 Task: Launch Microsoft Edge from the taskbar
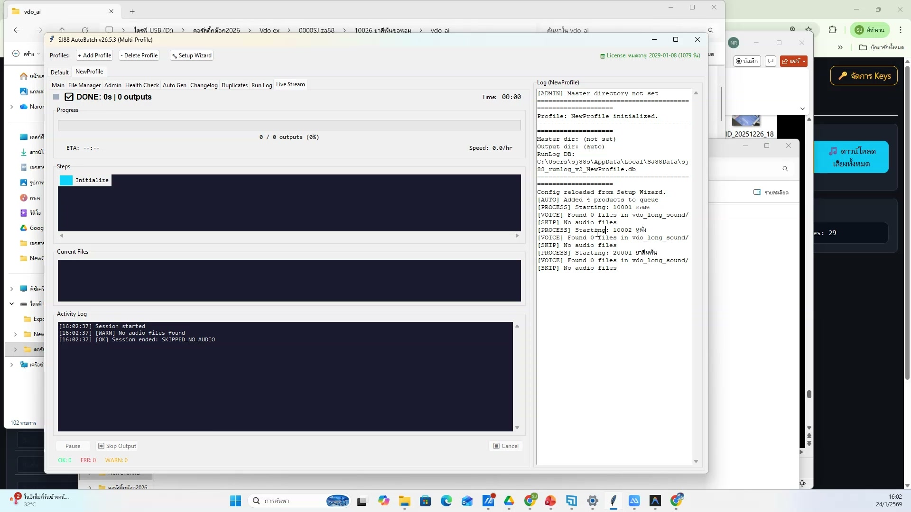446,501
